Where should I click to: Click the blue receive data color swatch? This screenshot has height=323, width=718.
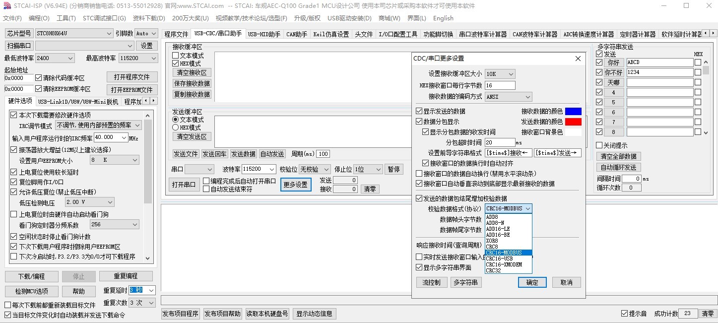573,111
